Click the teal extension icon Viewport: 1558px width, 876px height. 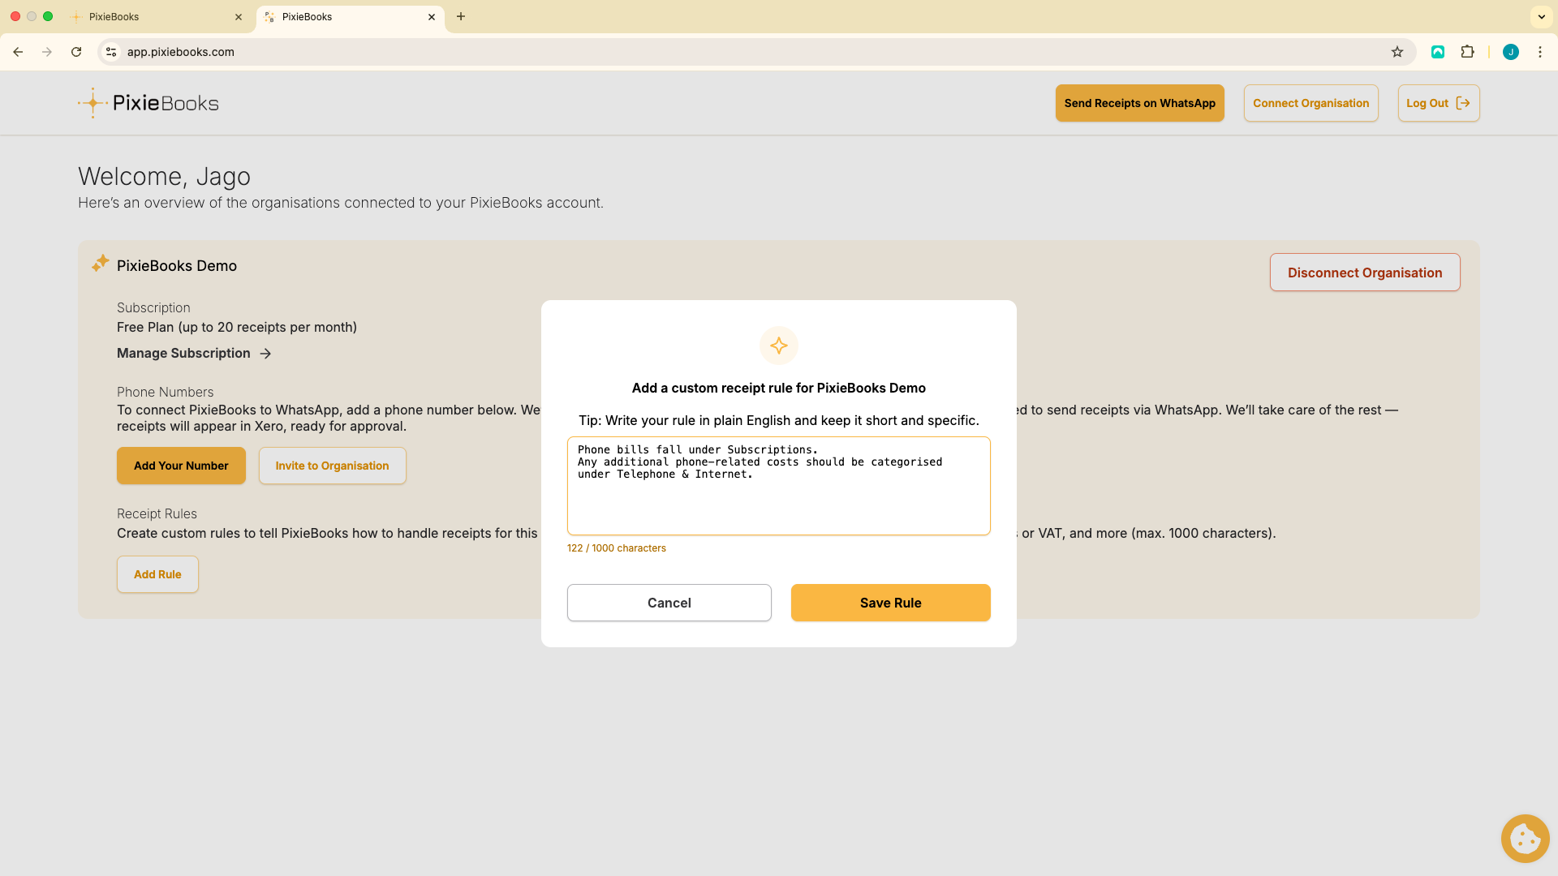tap(1438, 52)
